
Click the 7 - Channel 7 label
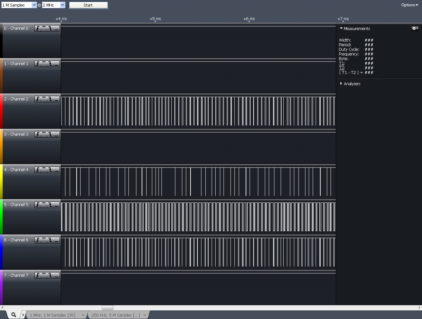click(16, 275)
